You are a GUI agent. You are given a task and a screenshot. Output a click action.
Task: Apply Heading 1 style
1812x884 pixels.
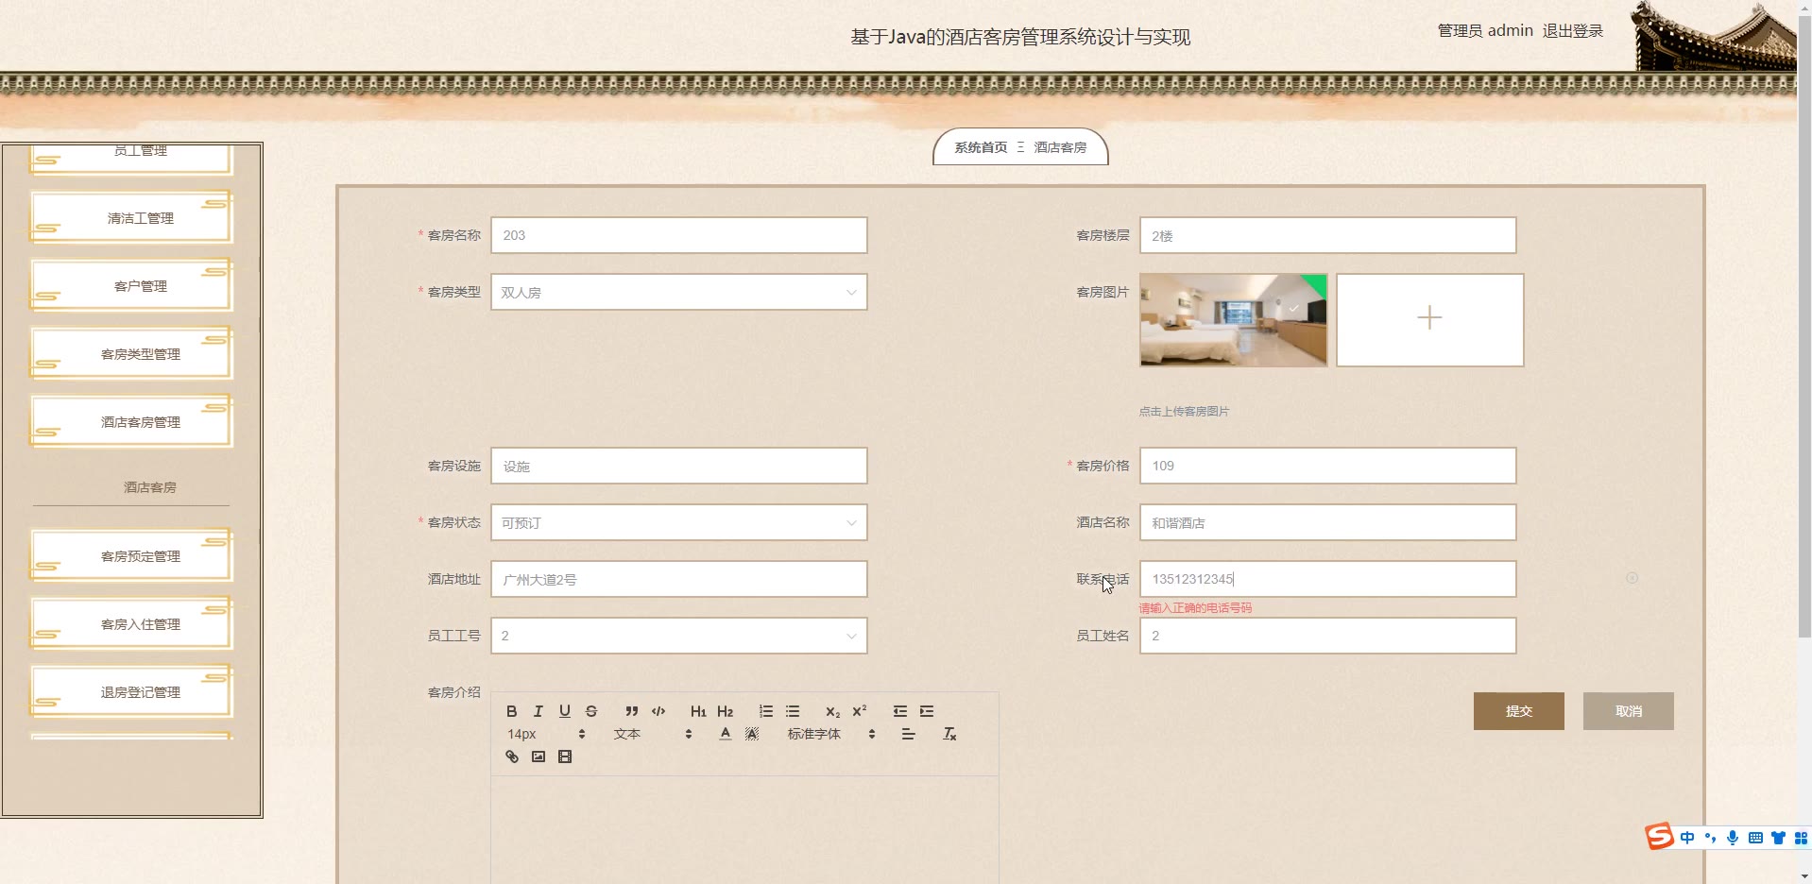[698, 711]
